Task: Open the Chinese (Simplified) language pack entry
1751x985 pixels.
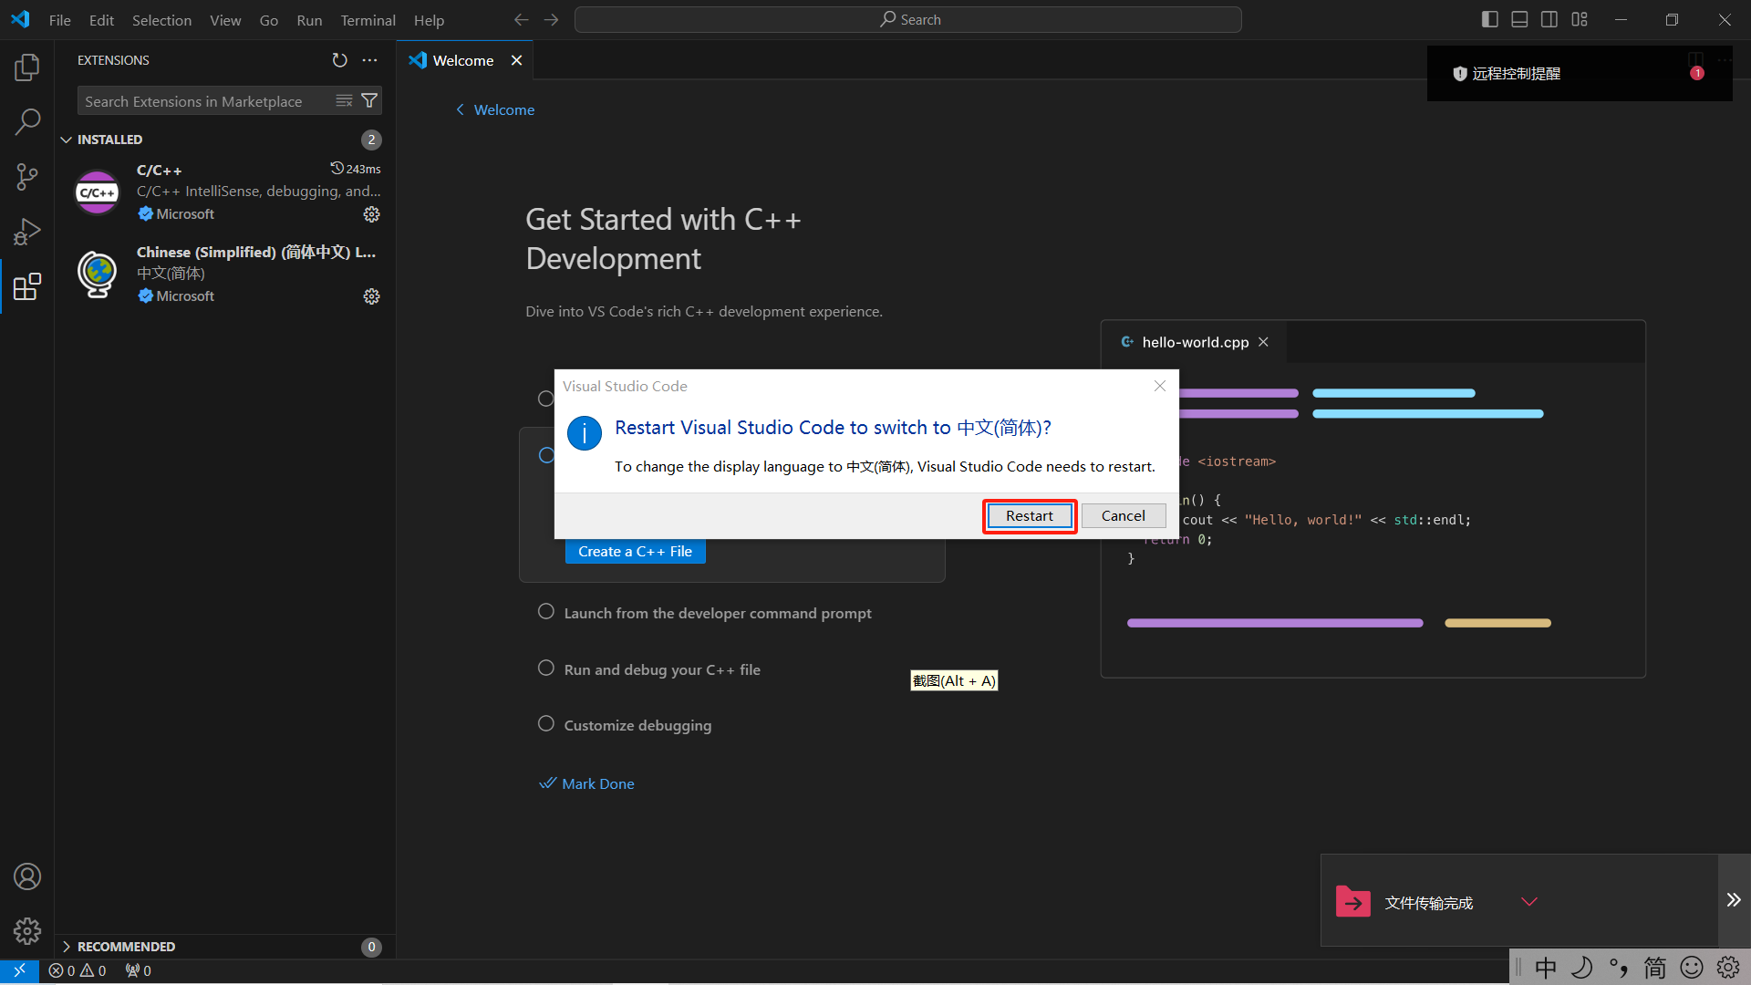Action: (x=226, y=274)
